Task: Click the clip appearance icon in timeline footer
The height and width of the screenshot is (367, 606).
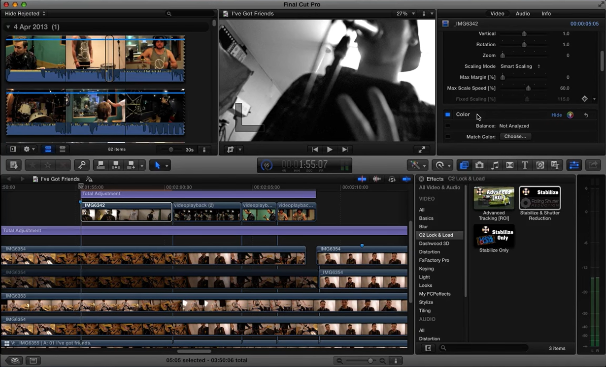Action: [396, 361]
